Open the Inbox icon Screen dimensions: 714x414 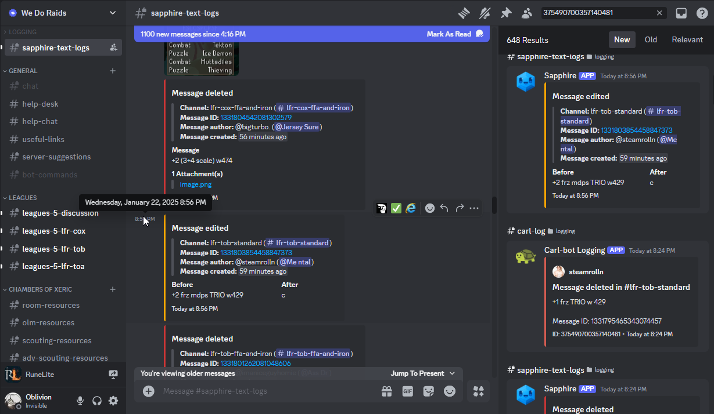pyautogui.click(x=681, y=13)
